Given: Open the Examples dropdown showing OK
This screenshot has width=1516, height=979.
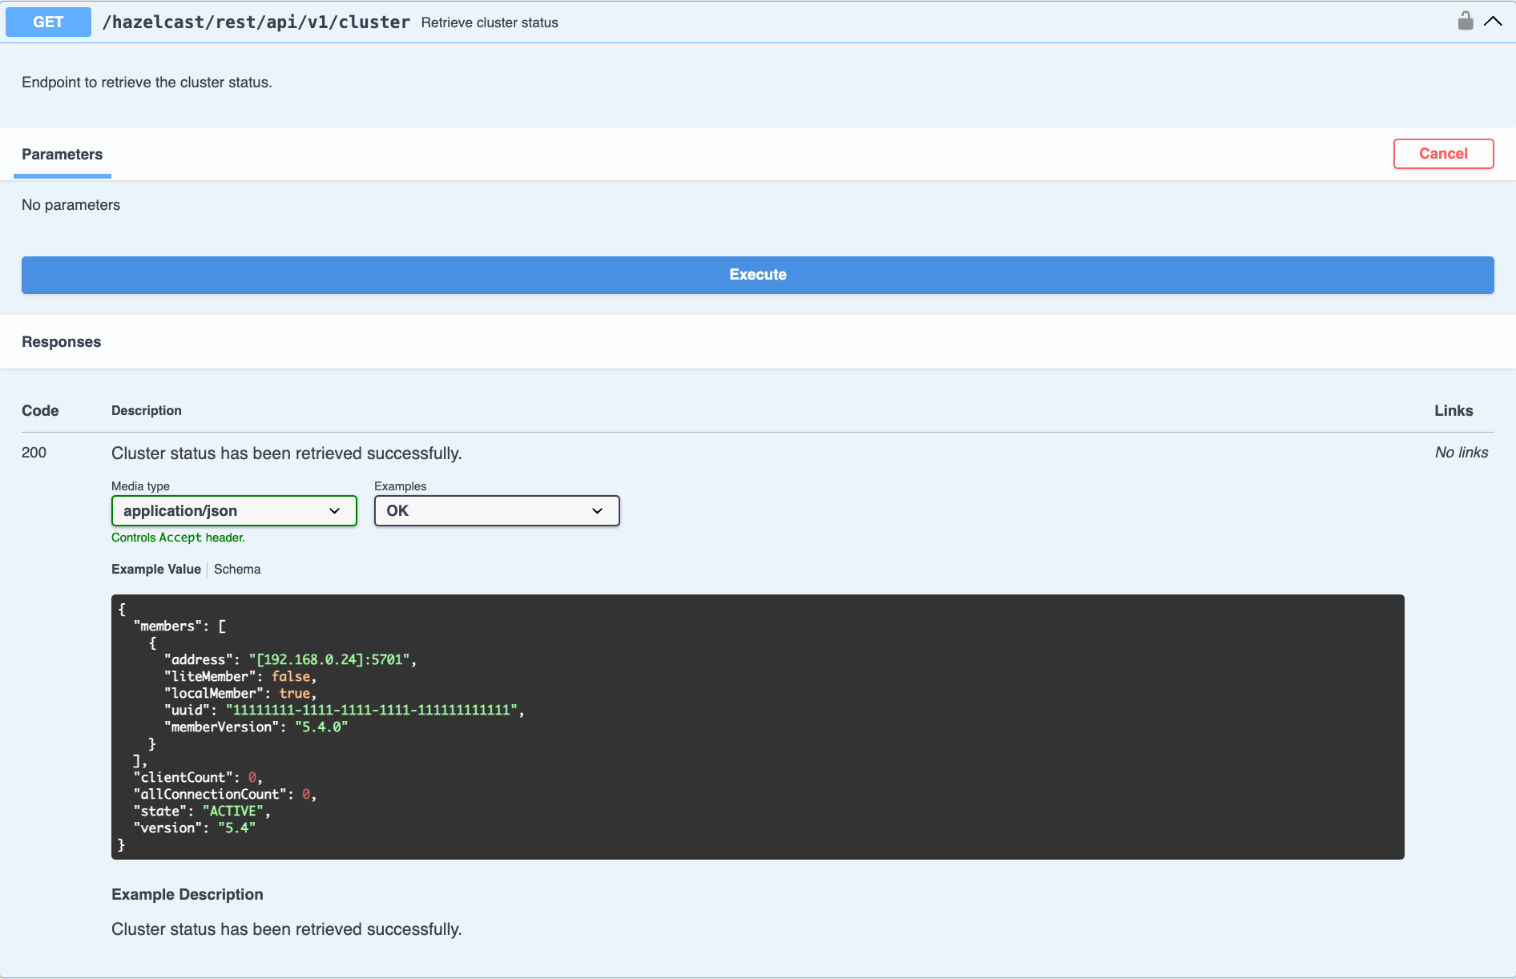Looking at the screenshot, I should coord(496,510).
